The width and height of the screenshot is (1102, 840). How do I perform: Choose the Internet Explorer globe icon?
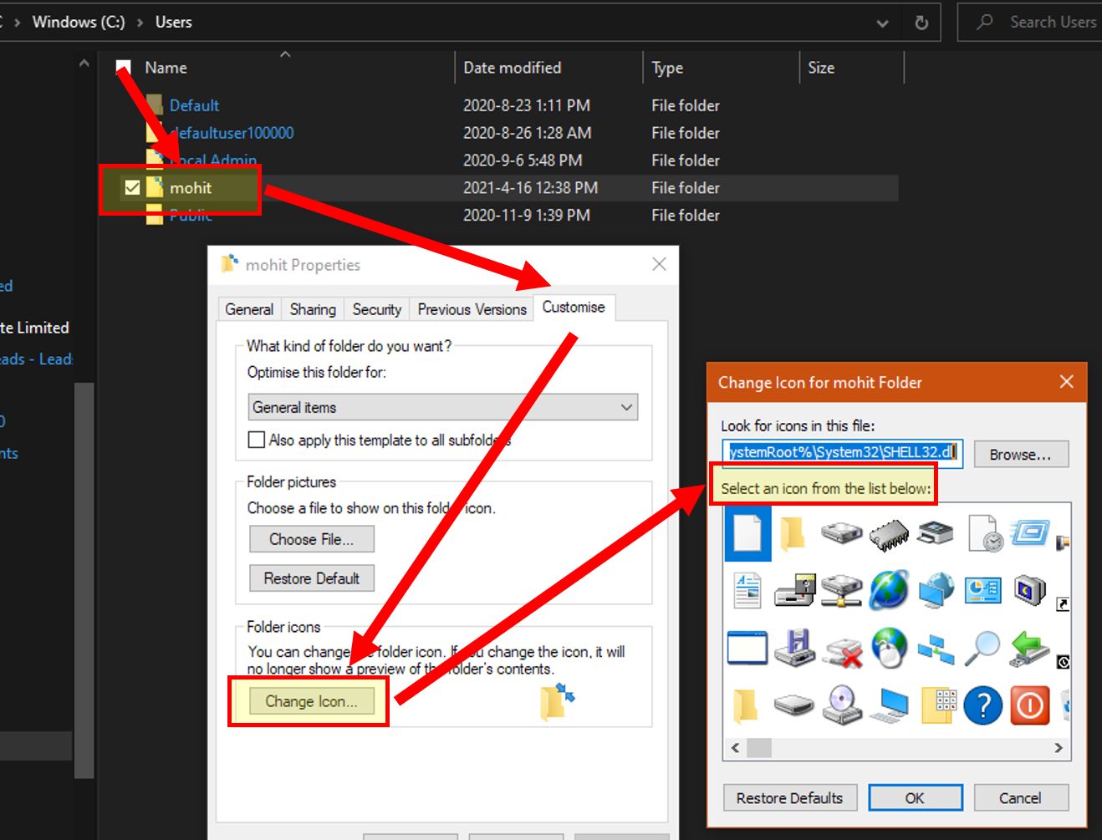(x=889, y=590)
